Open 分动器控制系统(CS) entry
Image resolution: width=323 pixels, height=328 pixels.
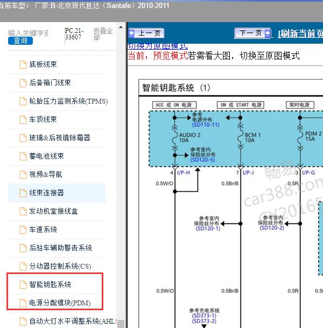point(60,266)
